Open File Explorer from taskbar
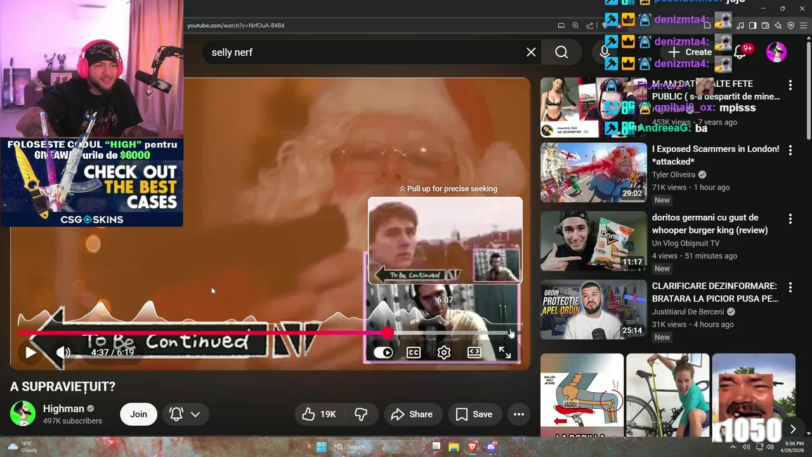 [x=454, y=447]
